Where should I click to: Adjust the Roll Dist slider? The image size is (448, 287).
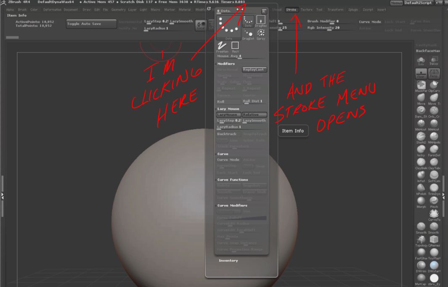click(254, 102)
